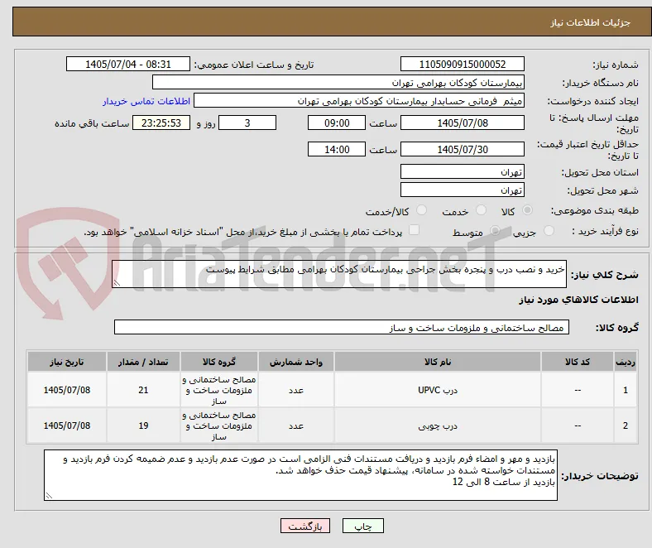Select the کالا/خدمت radio button

[422, 210]
